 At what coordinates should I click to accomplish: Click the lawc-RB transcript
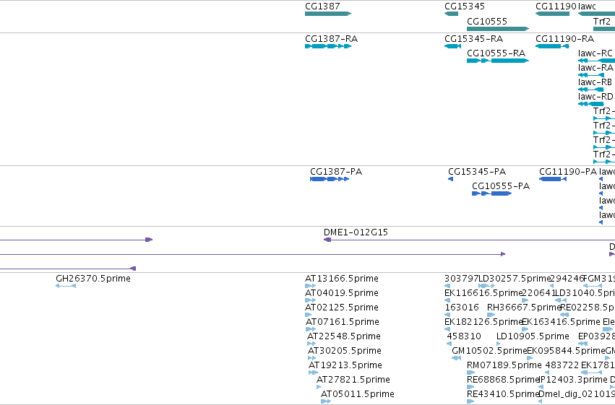click(x=591, y=90)
